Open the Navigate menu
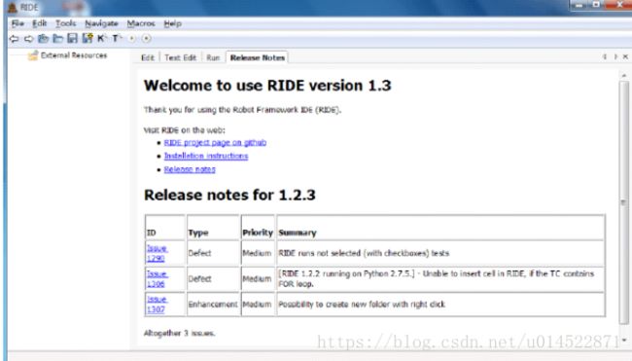Screen dimensions: 632x361 pyautogui.click(x=101, y=23)
